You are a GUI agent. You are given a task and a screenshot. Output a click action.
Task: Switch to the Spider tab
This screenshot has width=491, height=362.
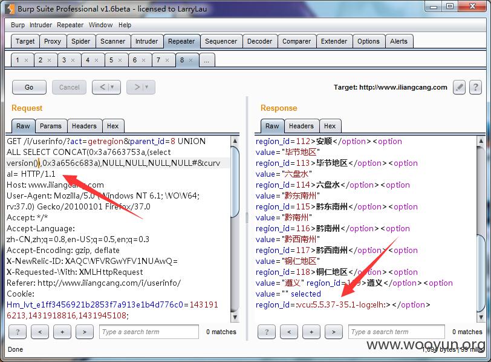pyautogui.click(x=80, y=41)
